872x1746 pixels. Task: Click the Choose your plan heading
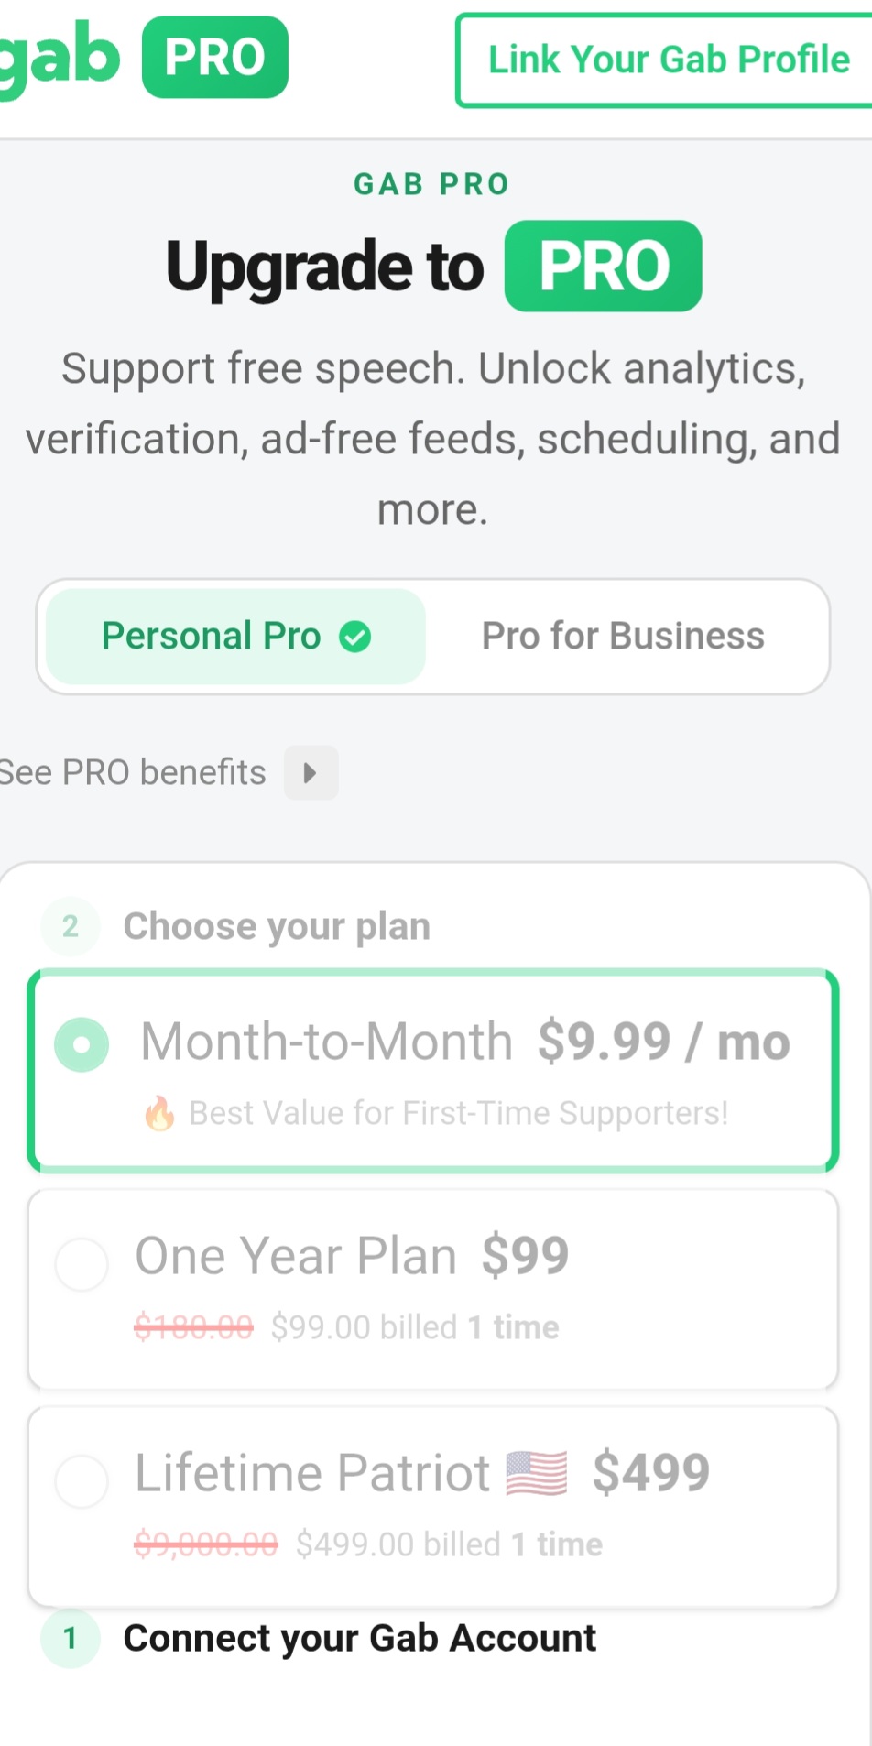click(x=277, y=926)
